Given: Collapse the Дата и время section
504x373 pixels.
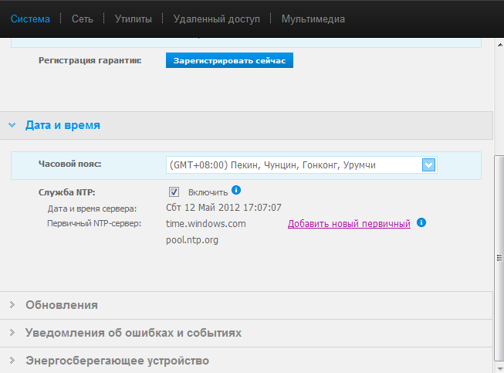Looking at the screenshot, I should [x=12, y=125].
